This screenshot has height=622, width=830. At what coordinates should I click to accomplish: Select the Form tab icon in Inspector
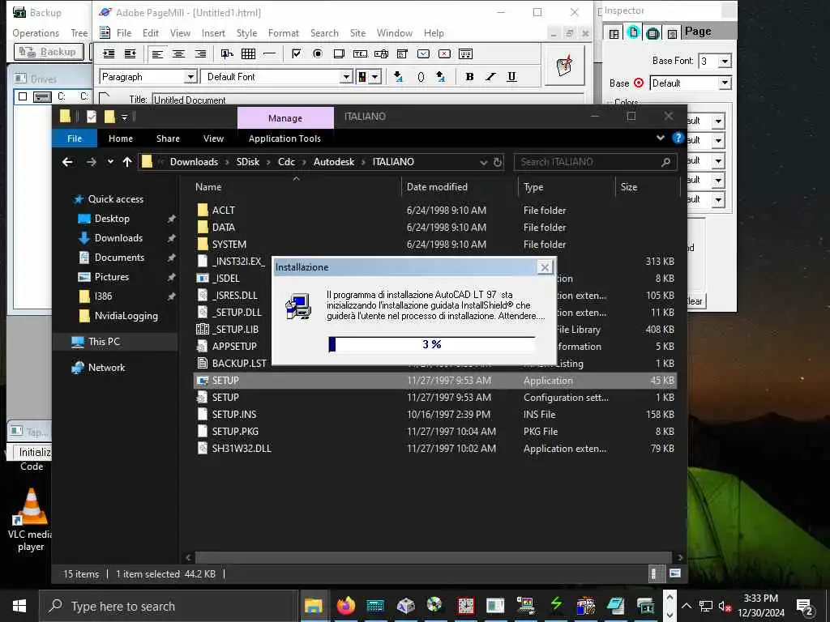pyautogui.click(x=652, y=34)
